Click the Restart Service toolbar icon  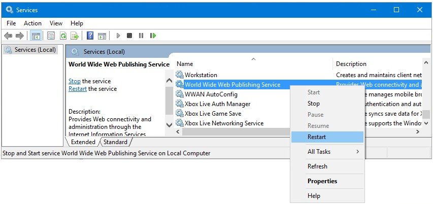[x=153, y=36]
